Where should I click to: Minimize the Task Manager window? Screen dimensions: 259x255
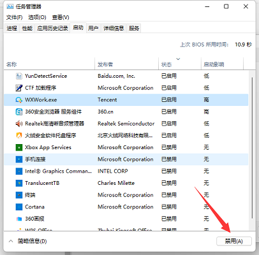point(207,6)
